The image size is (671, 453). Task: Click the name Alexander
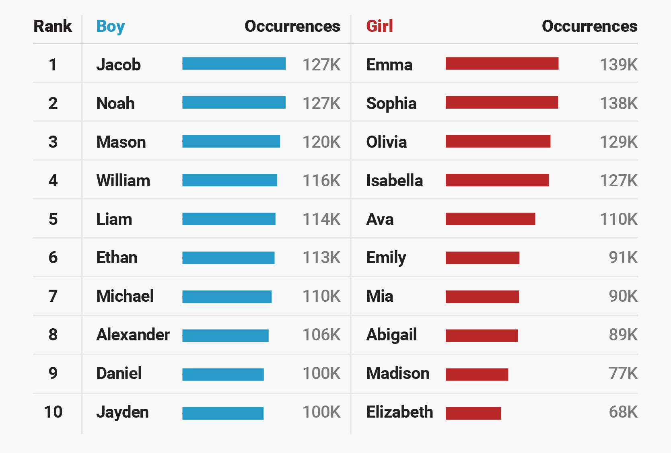(133, 335)
